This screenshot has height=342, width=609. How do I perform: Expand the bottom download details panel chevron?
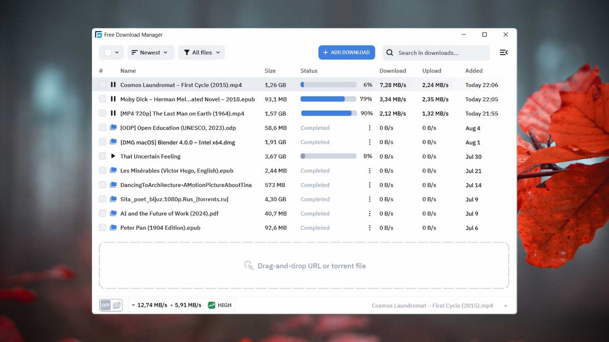(x=506, y=305)
